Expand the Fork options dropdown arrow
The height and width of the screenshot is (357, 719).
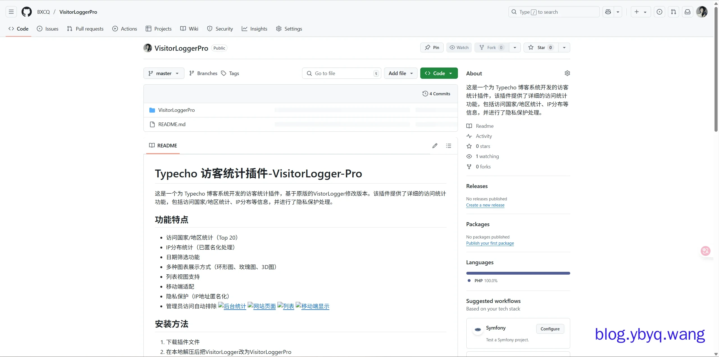(x=515, y=47)
